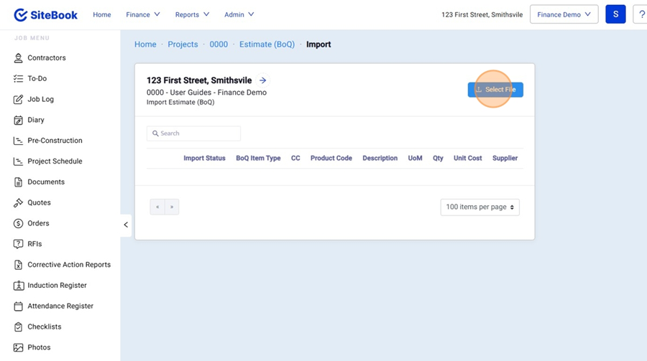
Task: Click the Orders dollar icon
Action: 19,224
